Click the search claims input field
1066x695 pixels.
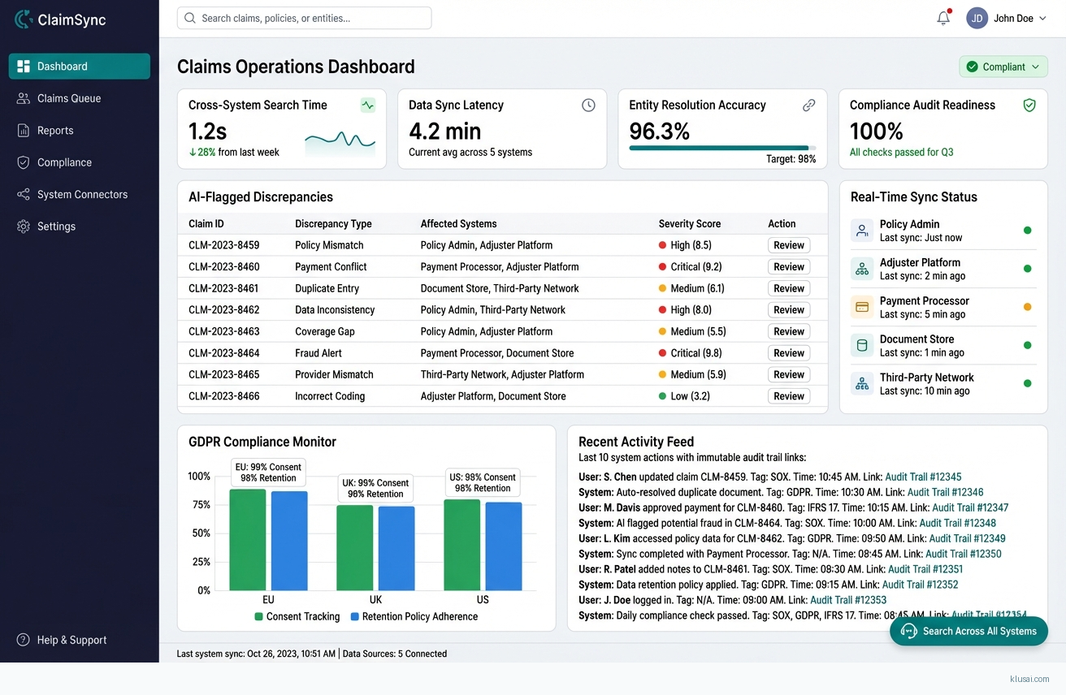pyautogui.click(x=305, y=18)
